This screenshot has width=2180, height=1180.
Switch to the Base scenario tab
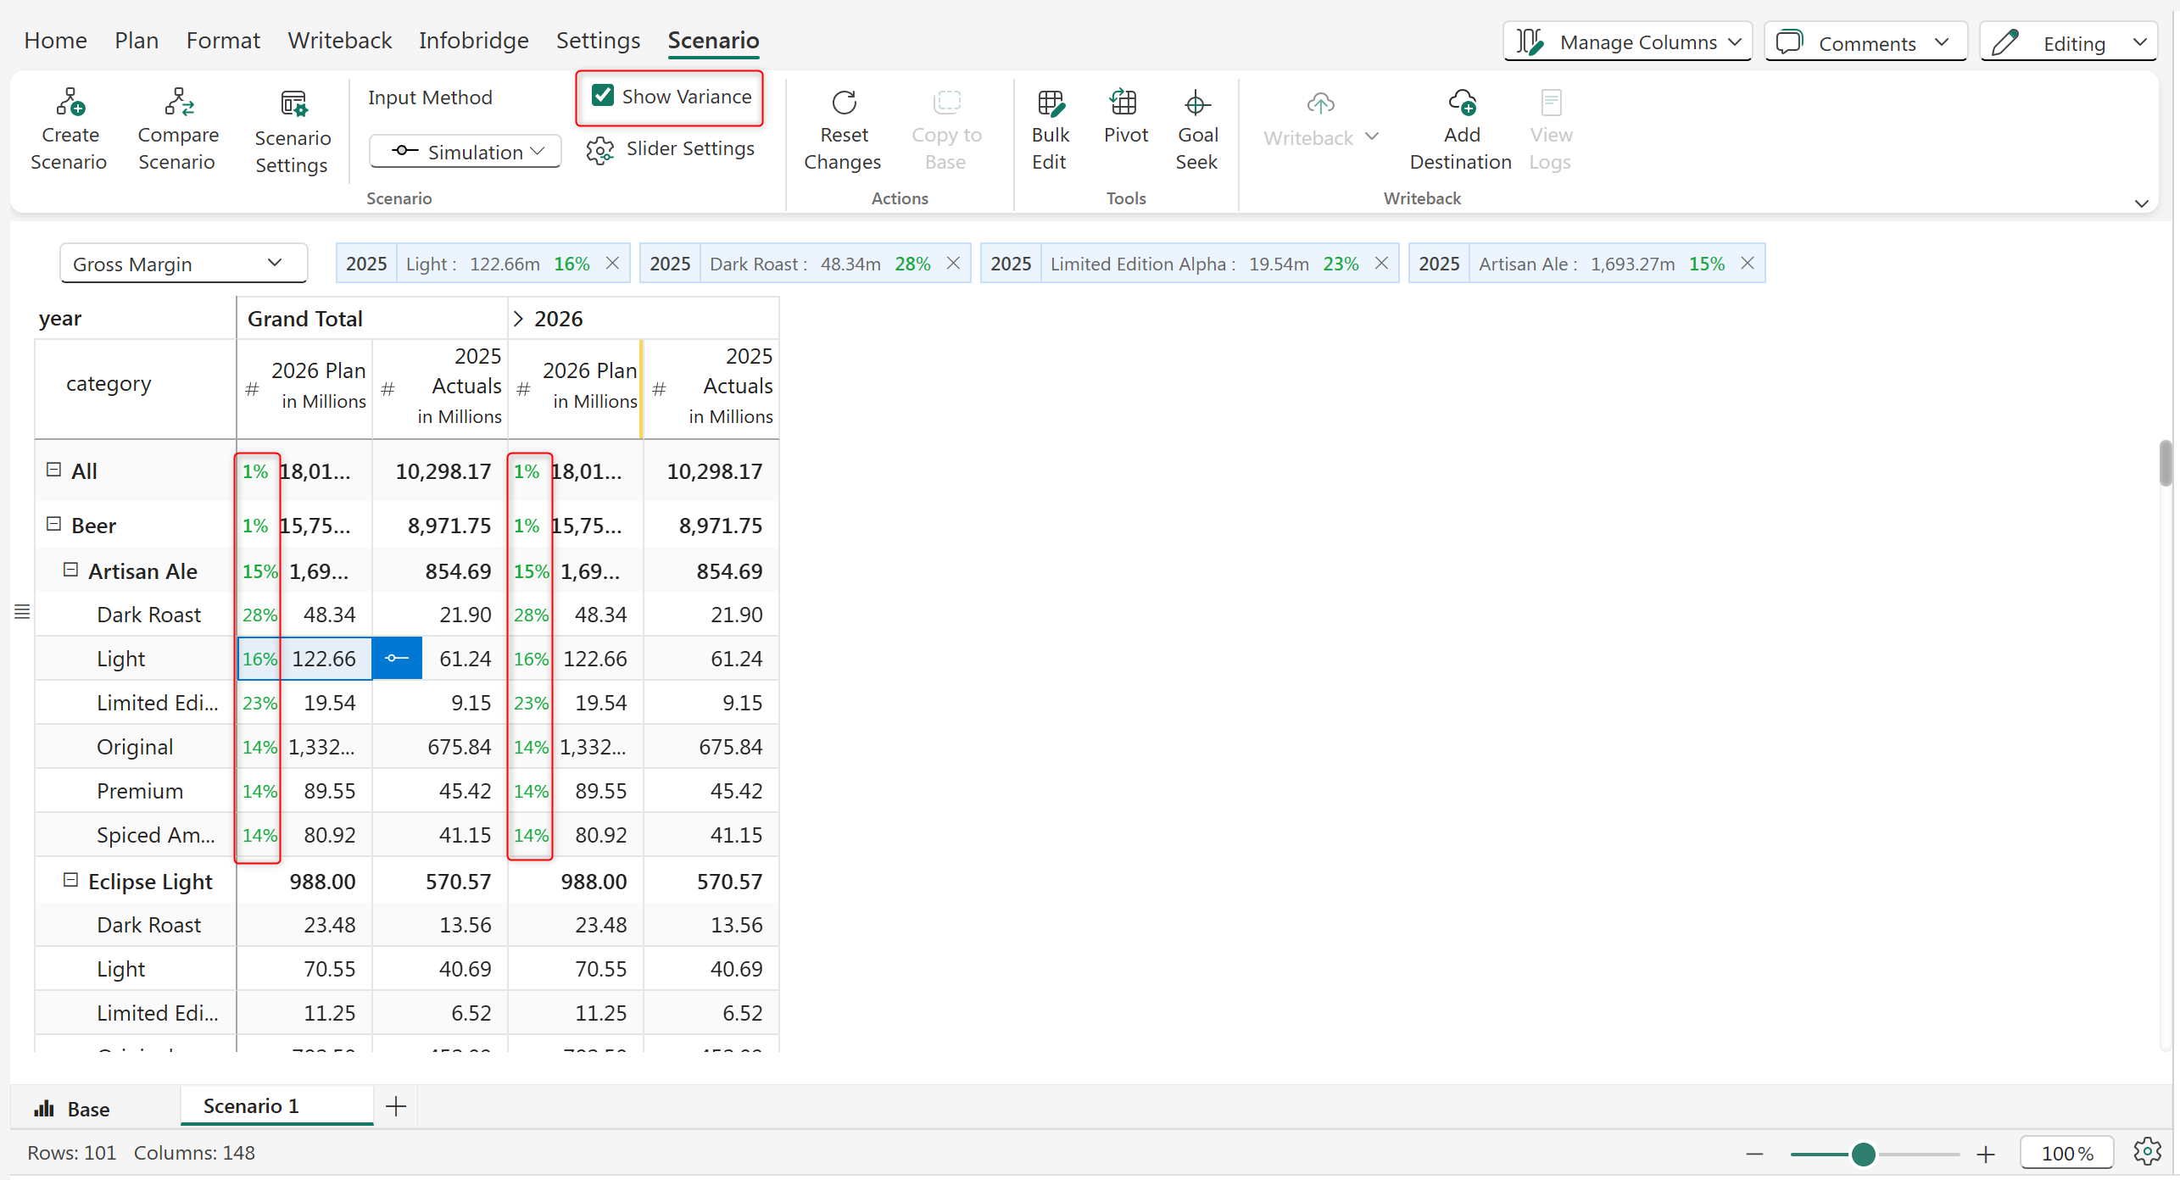click(73, 1109)
